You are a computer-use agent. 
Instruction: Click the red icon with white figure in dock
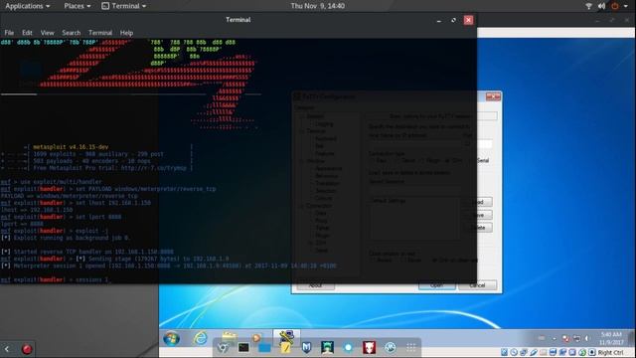(369, 347)
